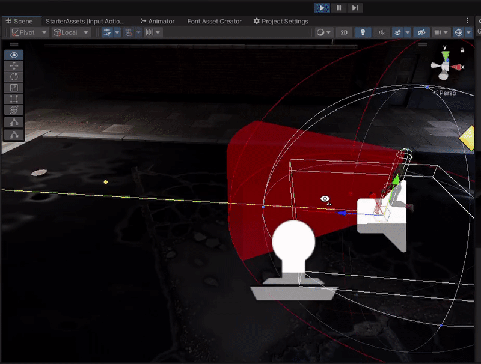Image resolution: width=481 pixels, height=364 pixels.
Task: Expand the snap increment settings arrow
Action: (x=158, y=32)
